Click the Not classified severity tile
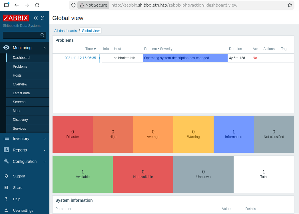 point(274,134)
